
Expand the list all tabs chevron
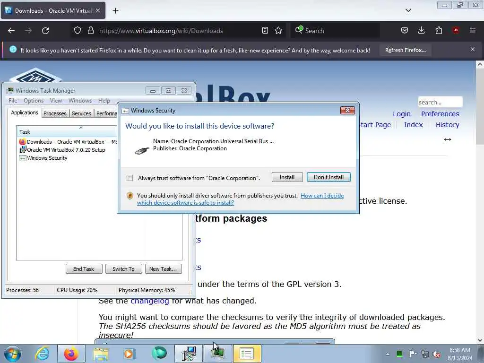point(408,10)
